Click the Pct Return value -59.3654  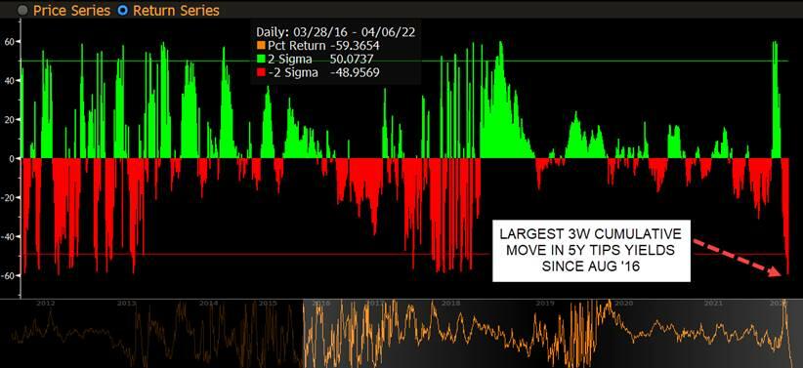tap(354, 46)
